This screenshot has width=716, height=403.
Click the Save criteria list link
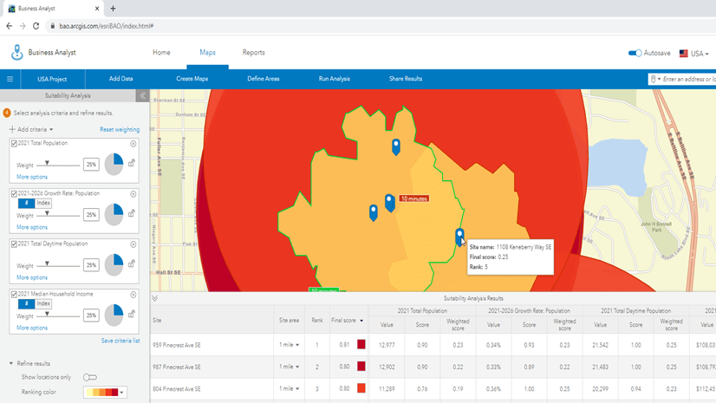[120, 341]
